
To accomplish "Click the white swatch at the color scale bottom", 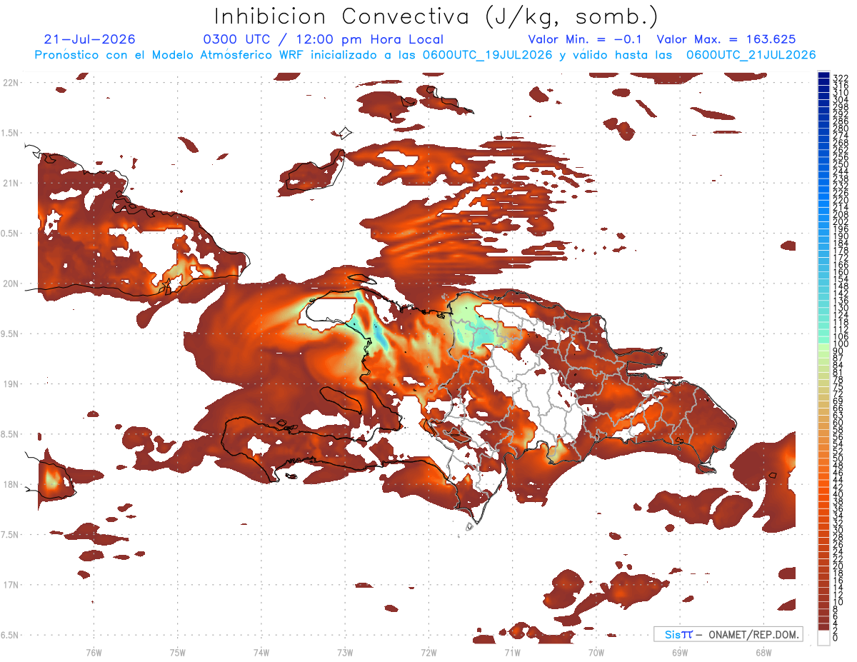I will click(823, 637).
